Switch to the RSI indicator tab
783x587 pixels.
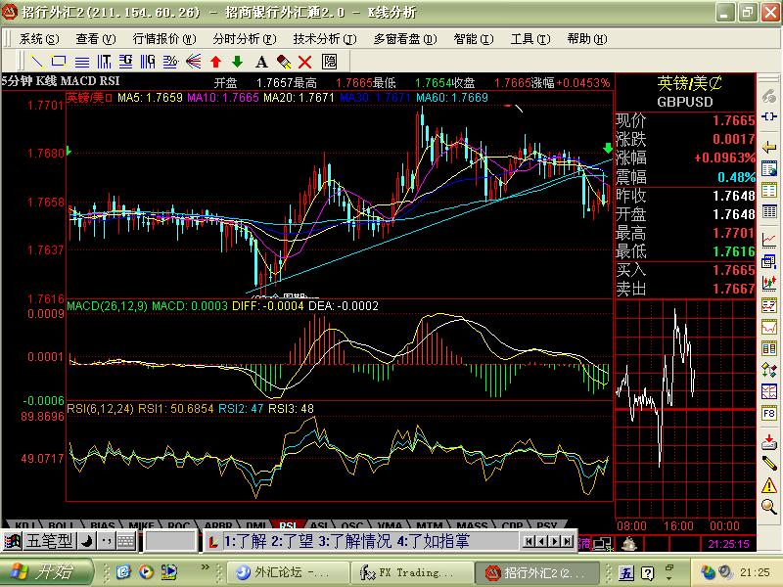[x=288, y=525]
